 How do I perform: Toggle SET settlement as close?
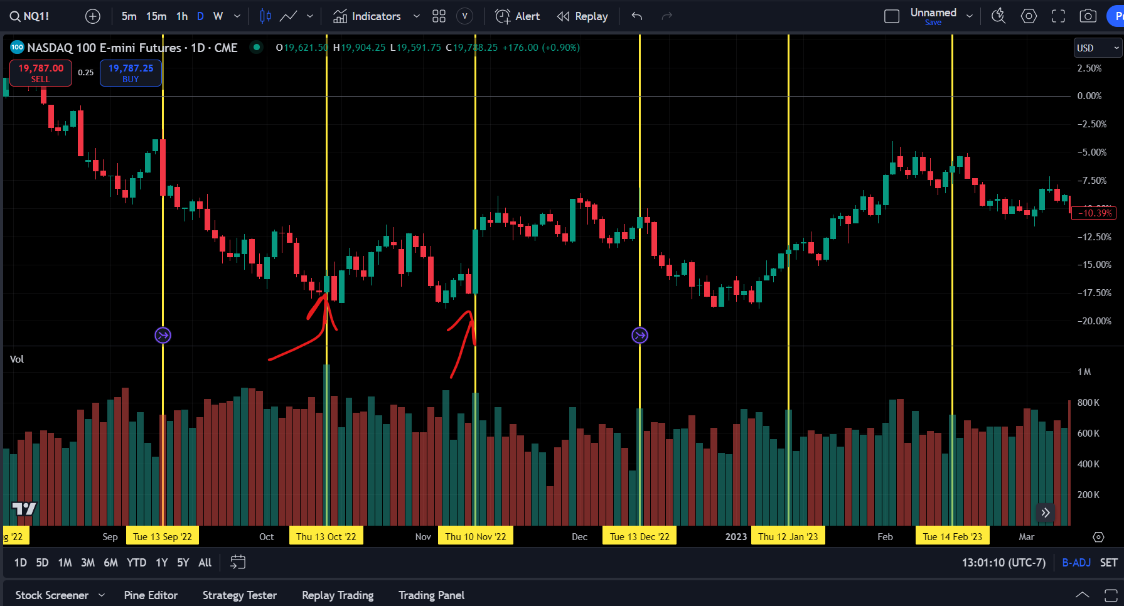(1108, 563)
